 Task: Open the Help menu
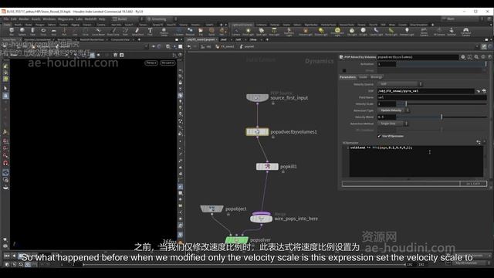pyautogui.click(x=101, y=19)
